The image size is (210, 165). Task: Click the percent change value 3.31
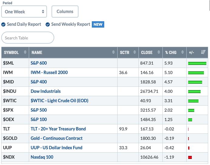coord(168,101)
